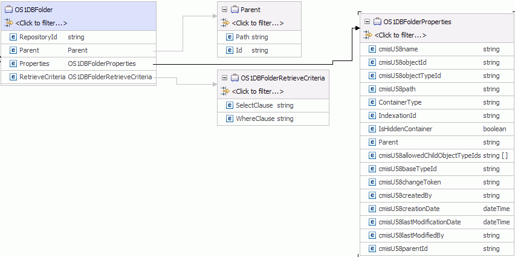Click the element icon next to cmisU58name
This screenshot has width=515, height=257.
click(372, 49)
